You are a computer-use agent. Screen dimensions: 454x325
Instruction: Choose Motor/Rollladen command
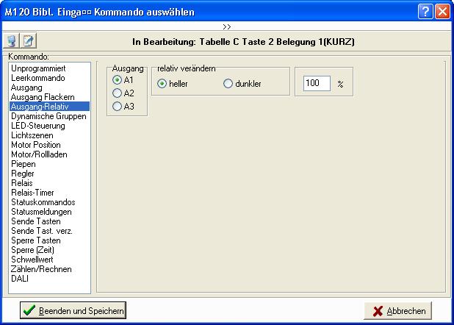(x=39, y=154)
